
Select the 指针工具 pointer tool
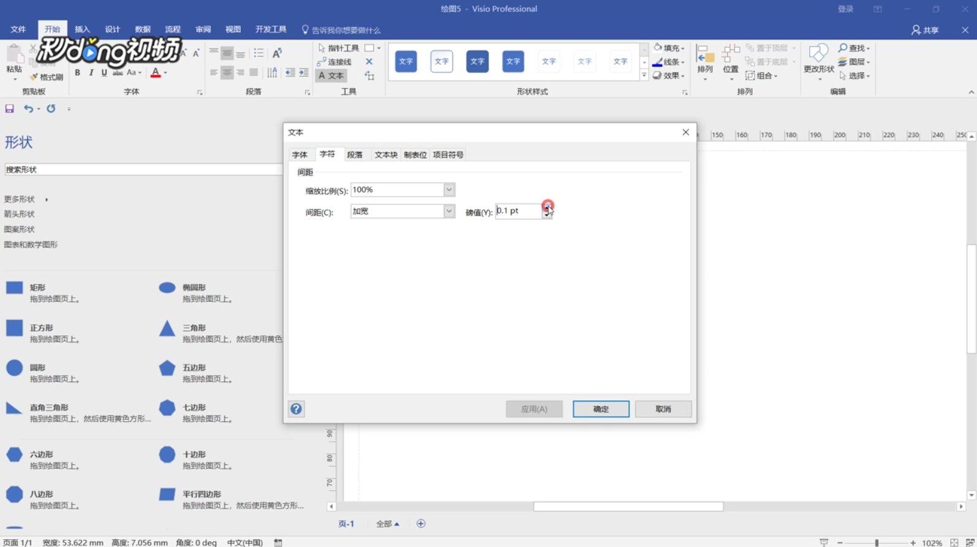(338, 48)
